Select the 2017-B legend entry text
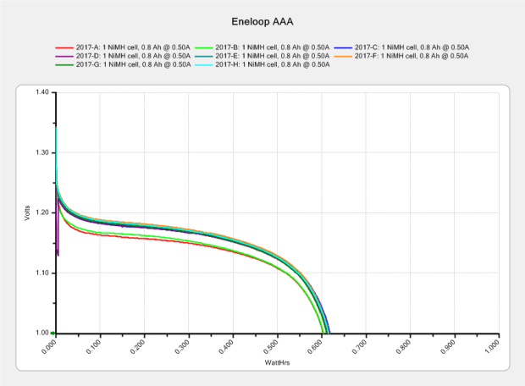This screenshot has height=386, width=525. pyautogui.click(x=272, y=47)
